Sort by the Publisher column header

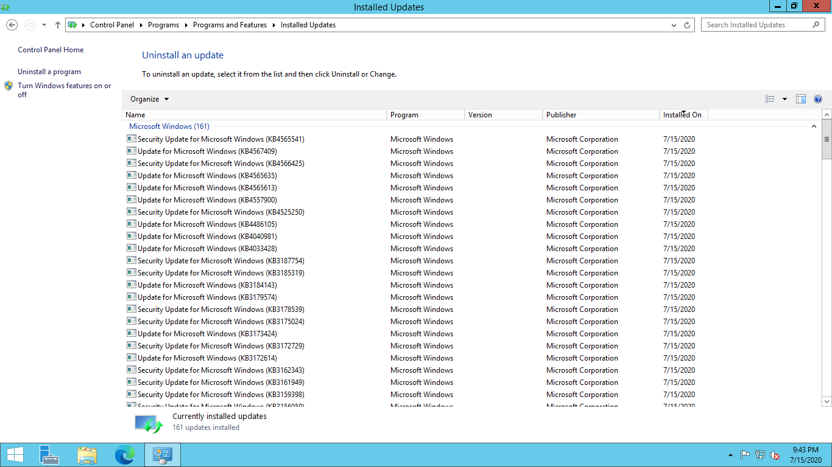[601, 115]
